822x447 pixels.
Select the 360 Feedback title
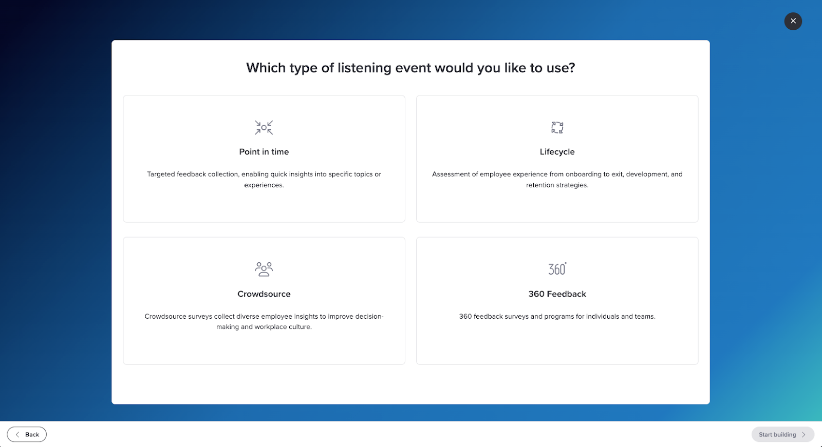(557, 294)
